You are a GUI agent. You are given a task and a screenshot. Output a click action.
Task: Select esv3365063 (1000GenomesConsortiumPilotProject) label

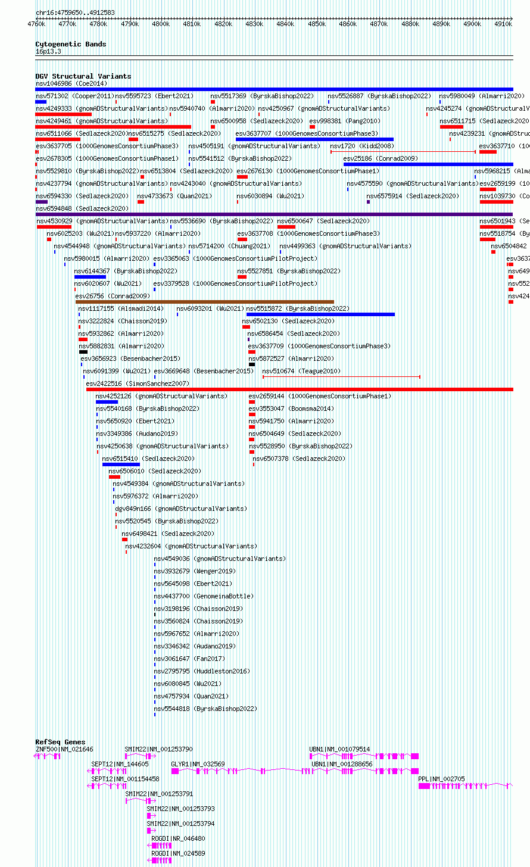point(235,259)
